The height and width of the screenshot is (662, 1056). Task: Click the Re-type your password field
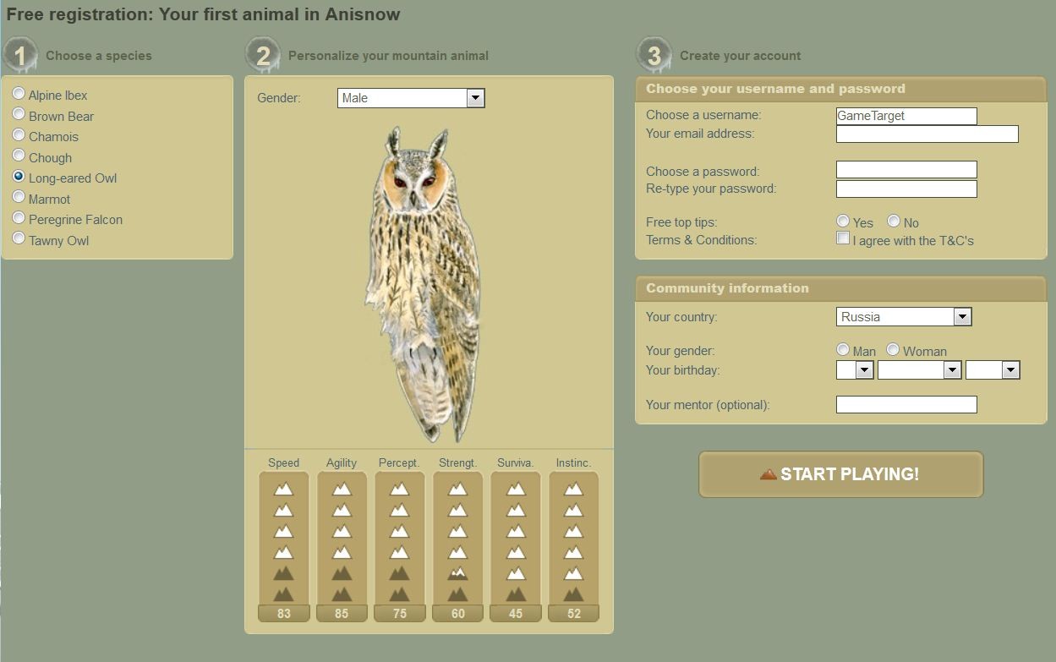[x=906, y=189]
